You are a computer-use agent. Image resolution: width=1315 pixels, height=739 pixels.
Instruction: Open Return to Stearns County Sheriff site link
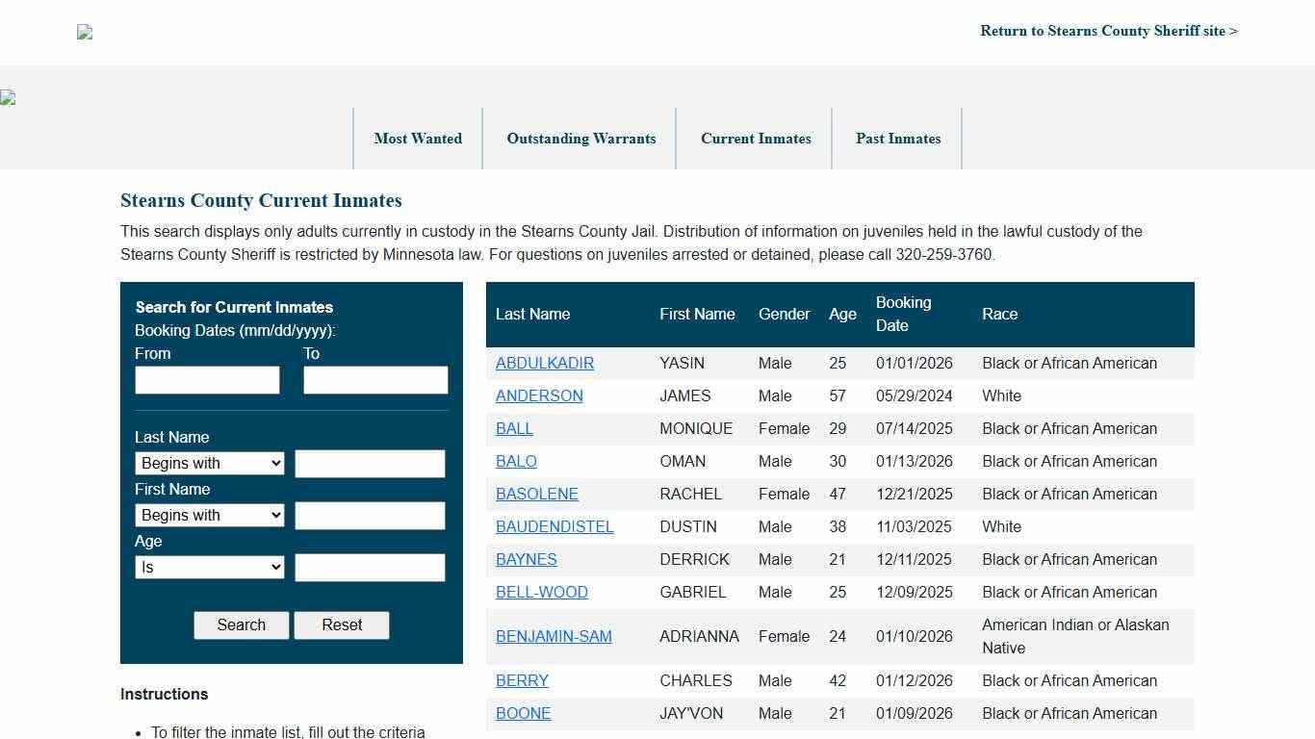click(1108, 31)
